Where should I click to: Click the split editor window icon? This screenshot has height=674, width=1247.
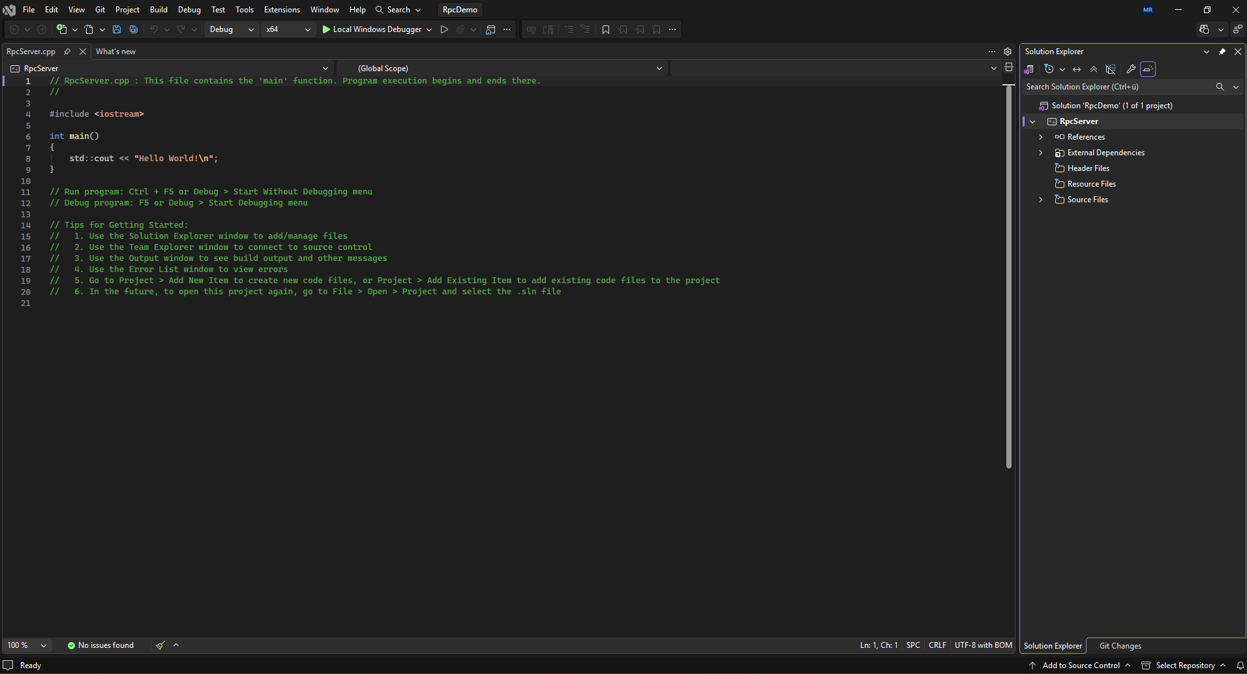click(x=1009, y=67)
